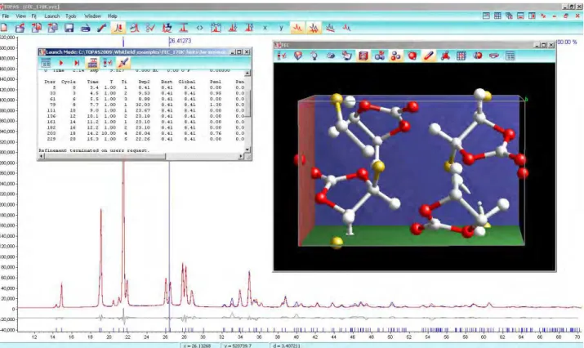Click the Save floppy disk icon
584x348 pixels.
click(69, 28)
